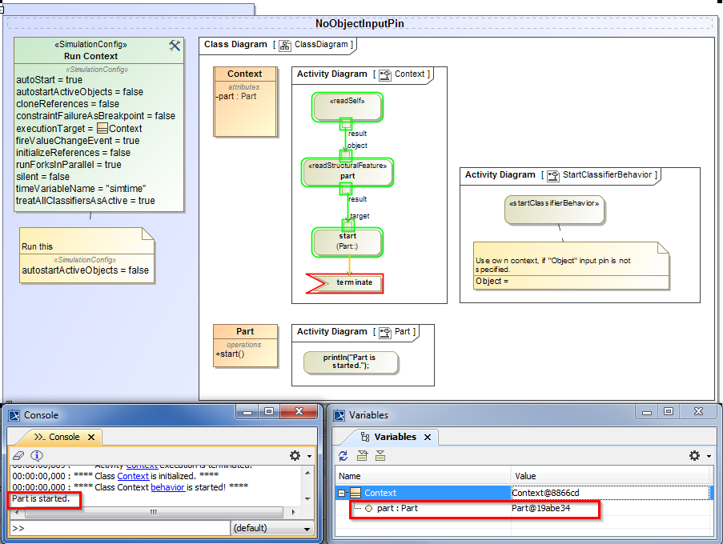Click 'treatAllClassifiersAsActive = true' property line
The width and height of the screenshot is (723, 544).
(x=86, y=201)
